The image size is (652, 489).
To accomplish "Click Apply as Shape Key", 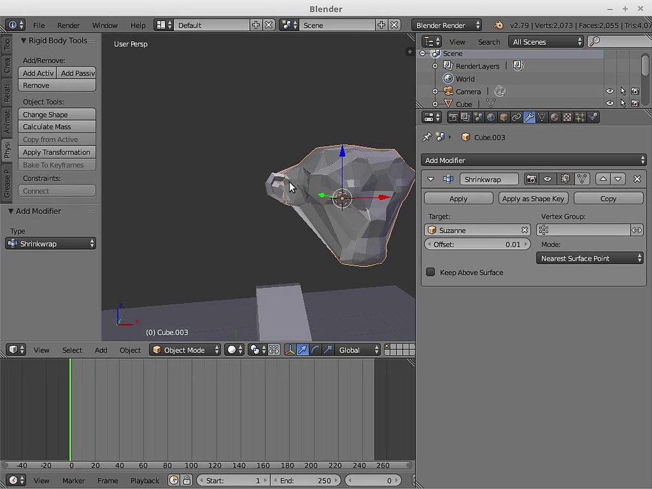I will coord(533,198).
